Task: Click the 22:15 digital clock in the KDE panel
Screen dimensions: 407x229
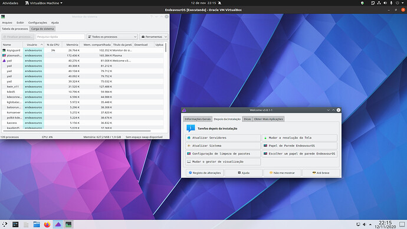Action: (x=385, y=224)
